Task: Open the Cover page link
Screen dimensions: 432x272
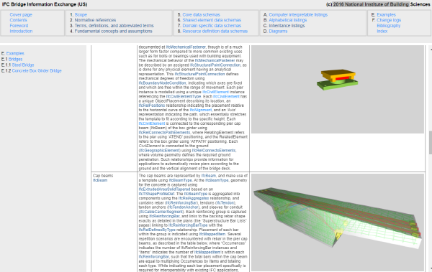Action: click(21, 15)
